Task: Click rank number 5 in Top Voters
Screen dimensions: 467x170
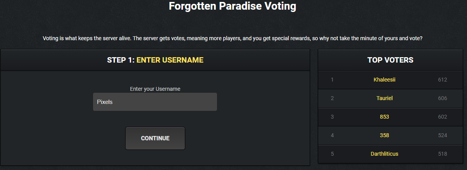Action: pyautogui.click(x=332, y=154)
